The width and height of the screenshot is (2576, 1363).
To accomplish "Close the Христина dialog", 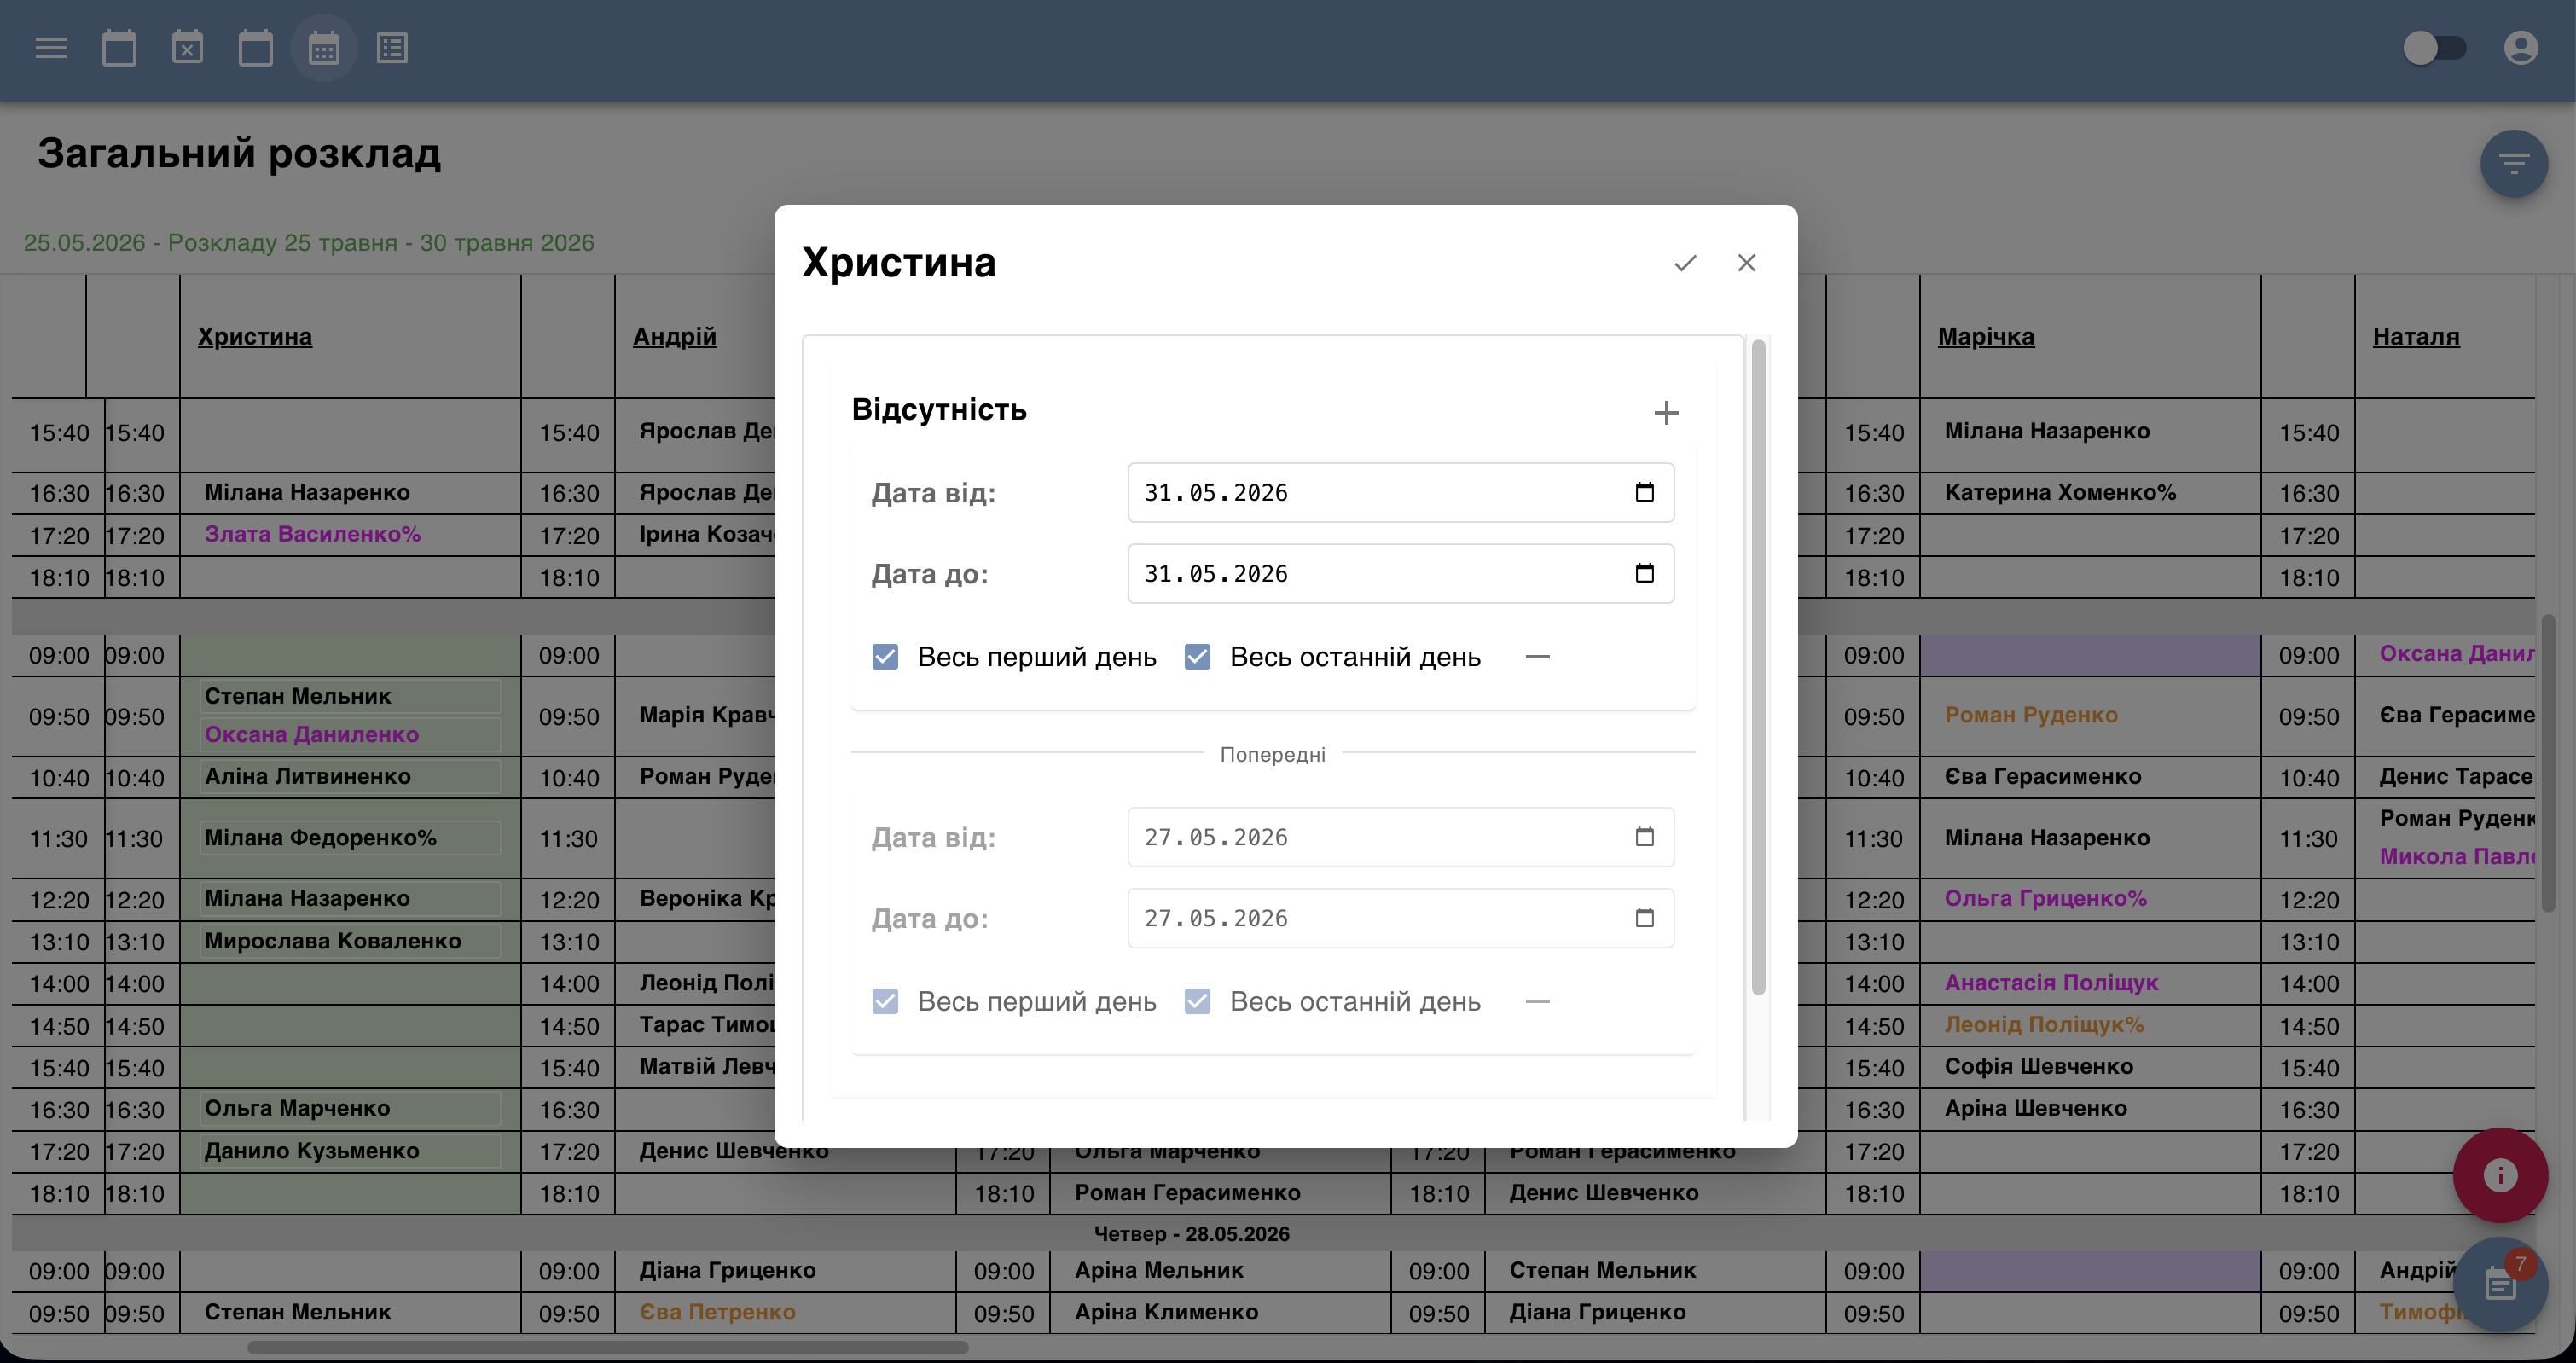I will [1746, 262].
